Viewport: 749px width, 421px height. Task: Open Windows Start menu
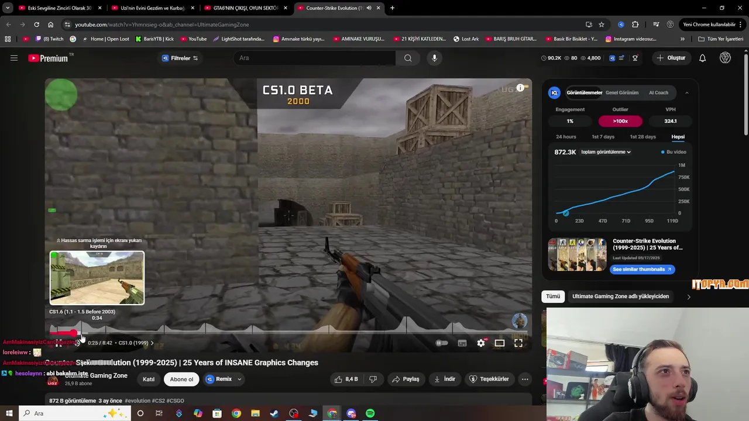(x=9, y=413)
